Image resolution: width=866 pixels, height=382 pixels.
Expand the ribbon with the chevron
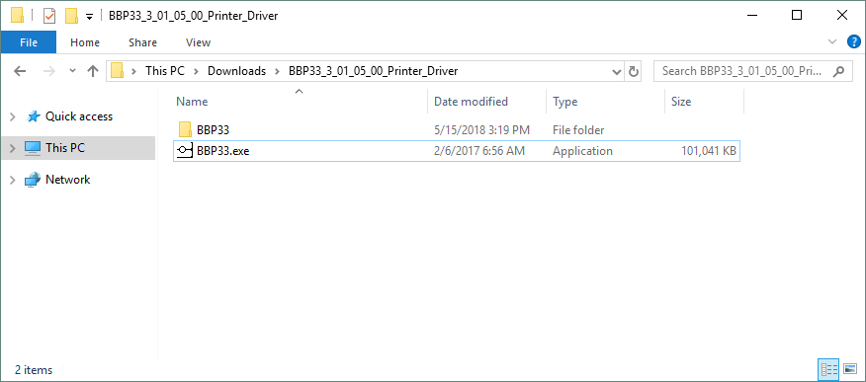(x=832, y=41)
